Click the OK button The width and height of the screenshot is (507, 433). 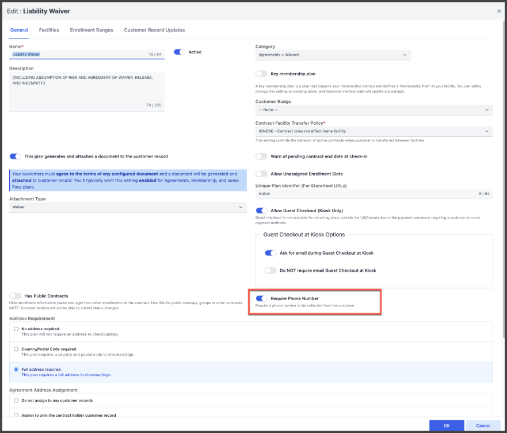tap(446, 426)
